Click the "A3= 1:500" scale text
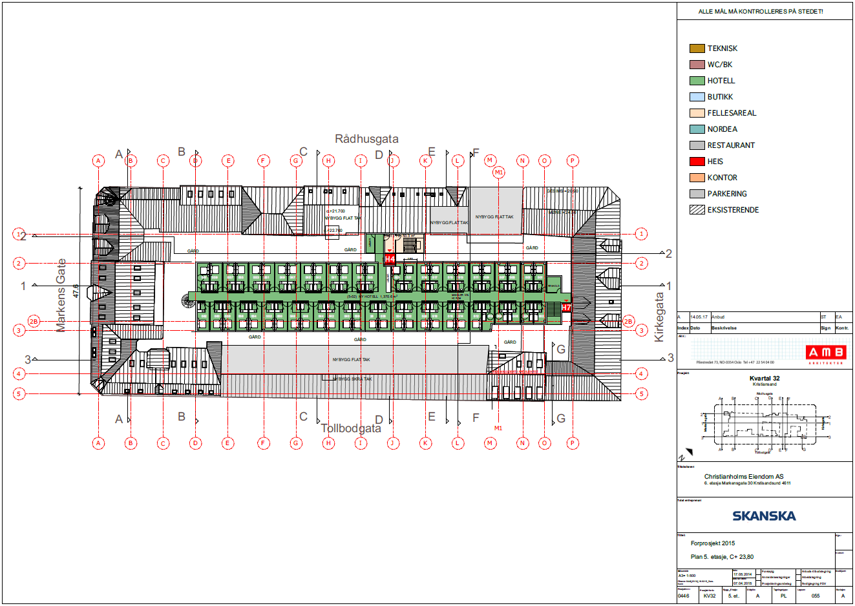 click(x=687, y=576)
